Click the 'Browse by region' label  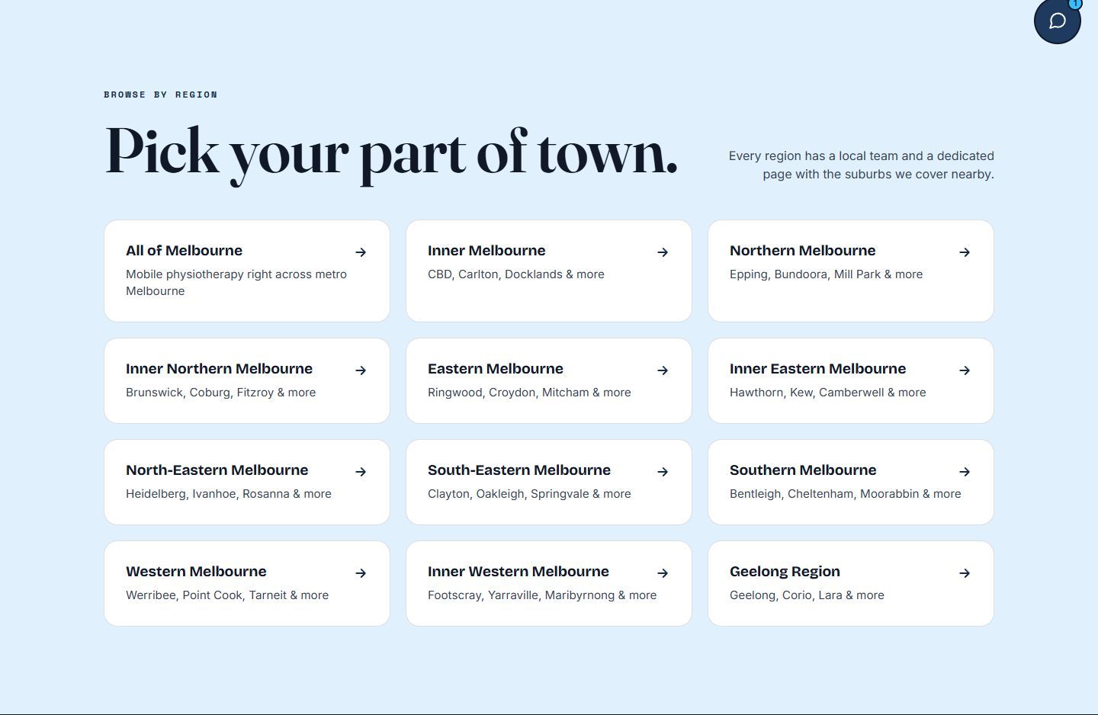pyautogui.click(x=161, y=95)
